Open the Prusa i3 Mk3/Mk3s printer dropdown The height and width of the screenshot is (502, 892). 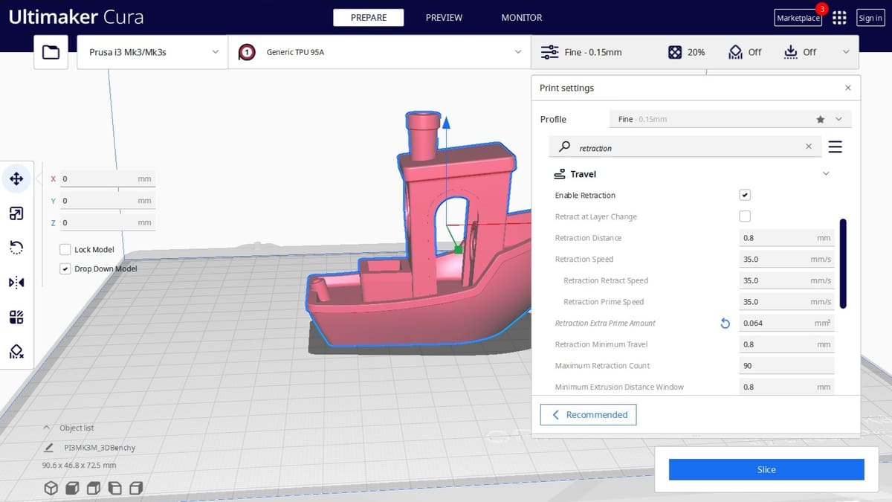point(152,52)
